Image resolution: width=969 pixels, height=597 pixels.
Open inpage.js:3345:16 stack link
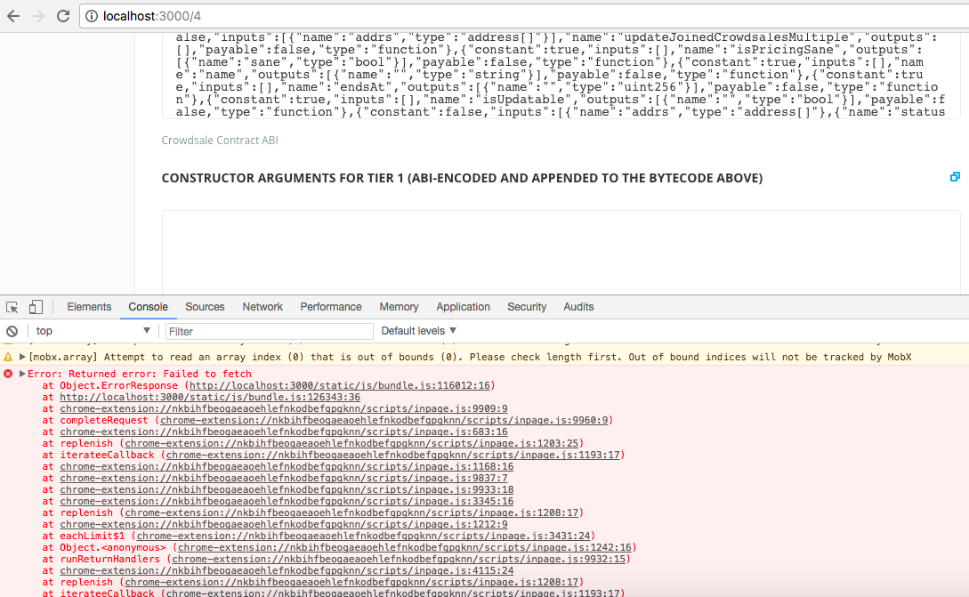tap(287, 501)
